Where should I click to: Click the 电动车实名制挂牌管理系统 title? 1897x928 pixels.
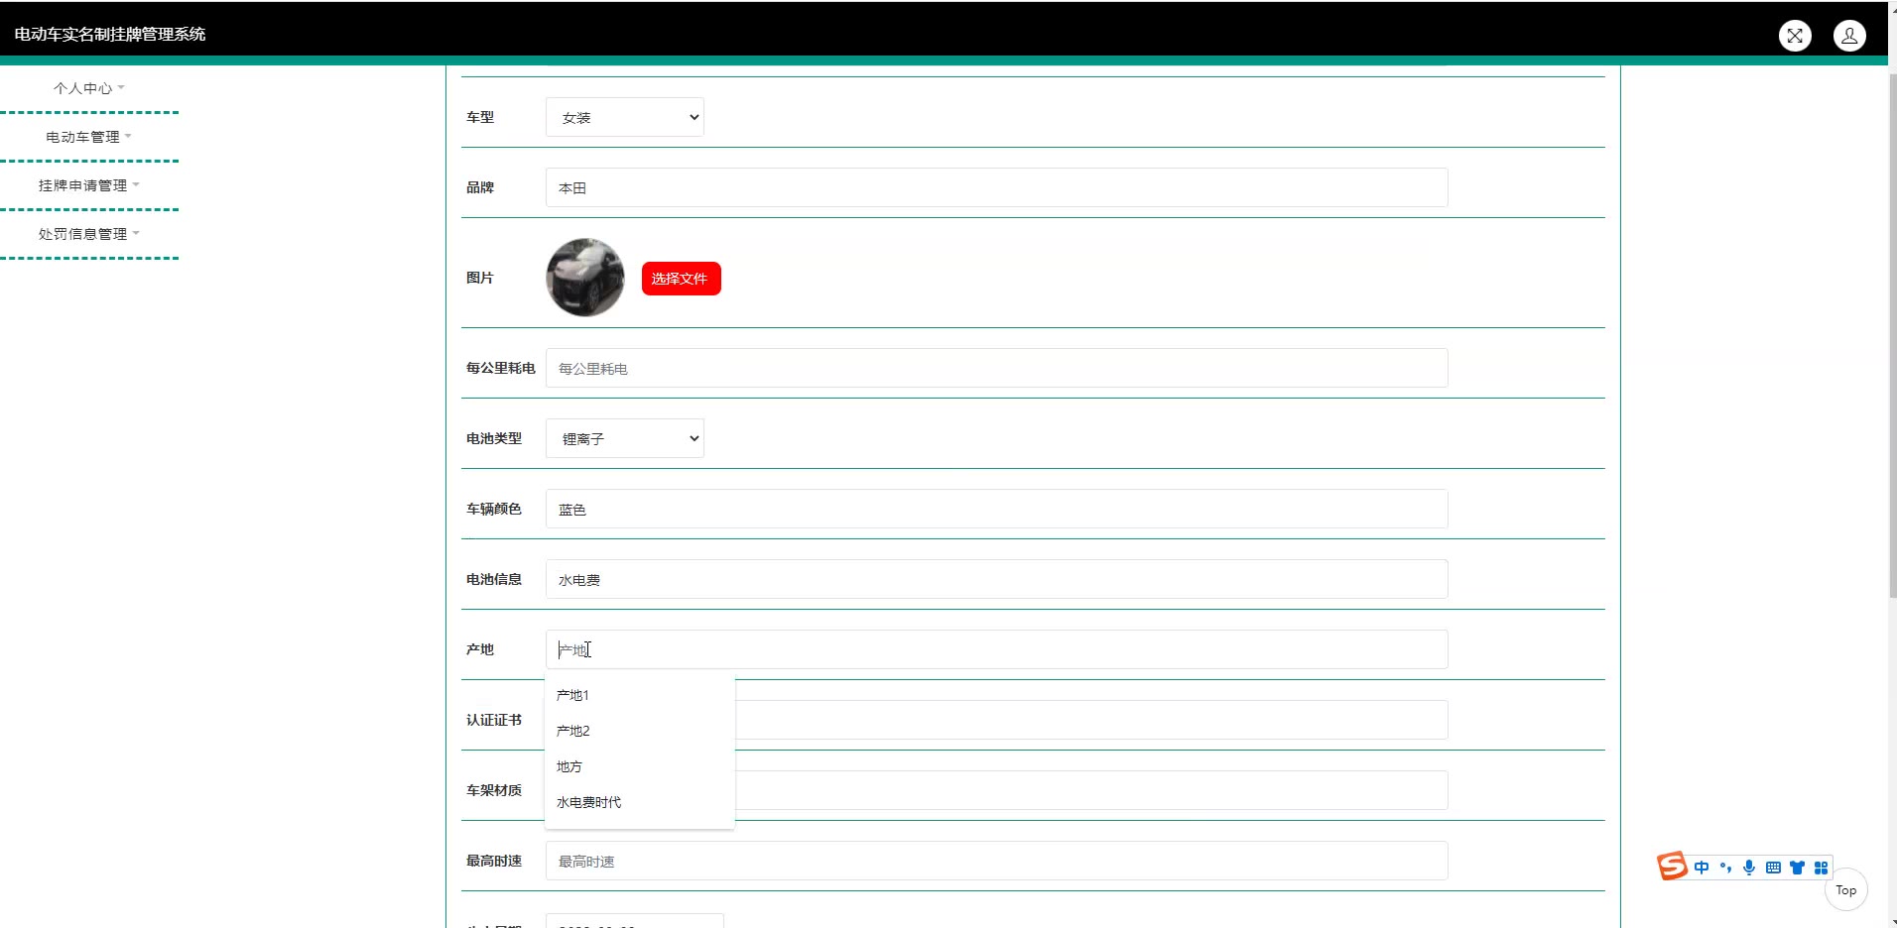point(110,34)
